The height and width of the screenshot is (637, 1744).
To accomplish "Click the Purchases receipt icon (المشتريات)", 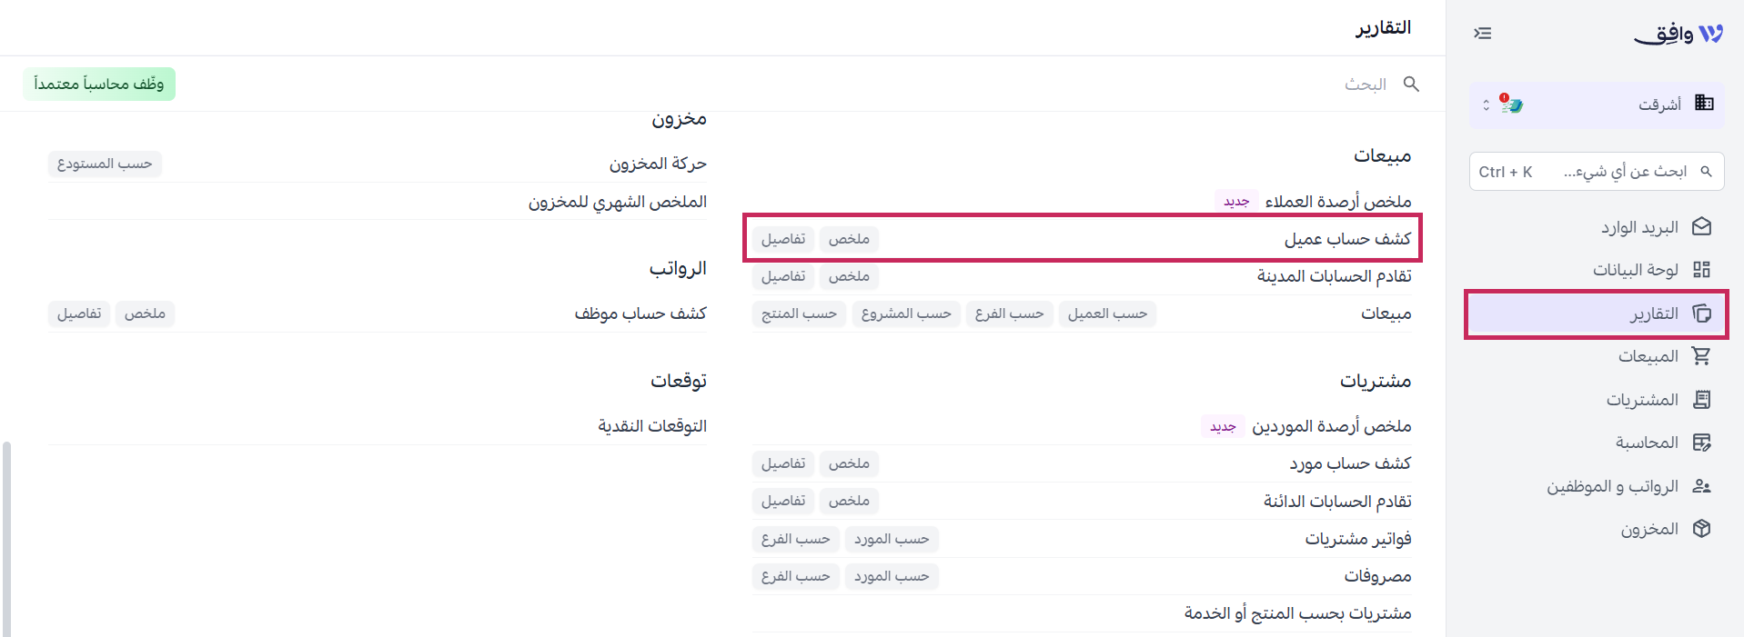I will pyautogui.click(x=1701, y=400).
